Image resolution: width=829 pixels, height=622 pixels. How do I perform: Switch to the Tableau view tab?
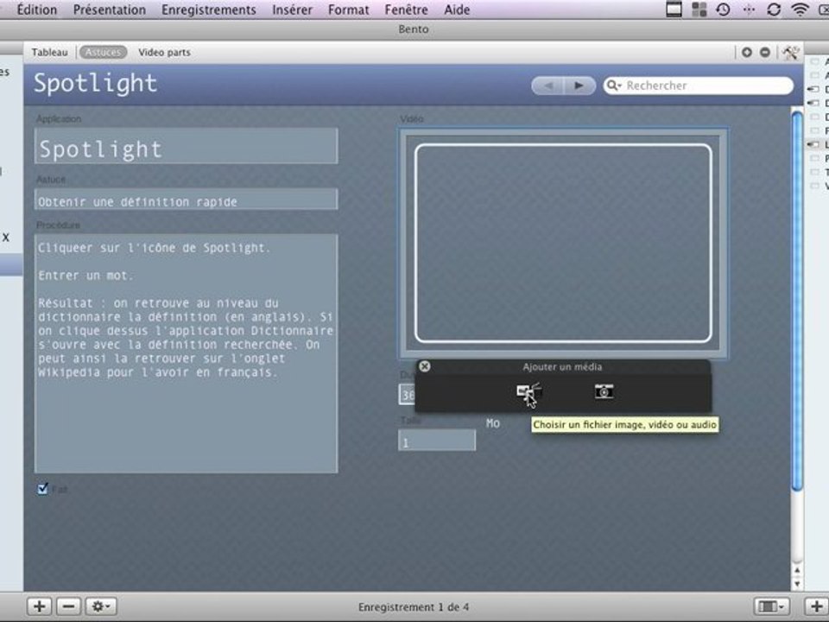(49, 53)
